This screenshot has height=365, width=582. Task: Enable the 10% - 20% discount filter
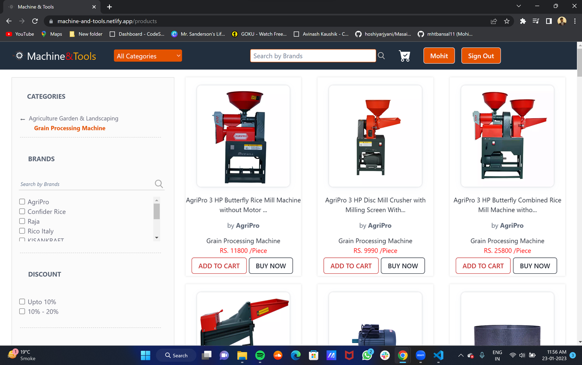[x=22, y=311]
